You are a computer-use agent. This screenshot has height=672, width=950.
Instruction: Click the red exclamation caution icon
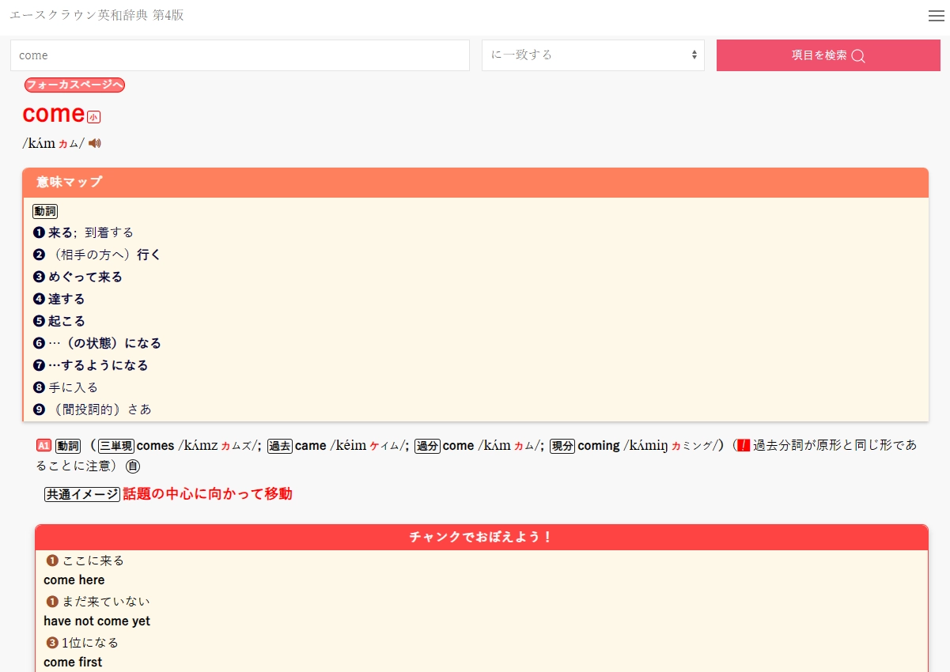[x=744, y=445]
